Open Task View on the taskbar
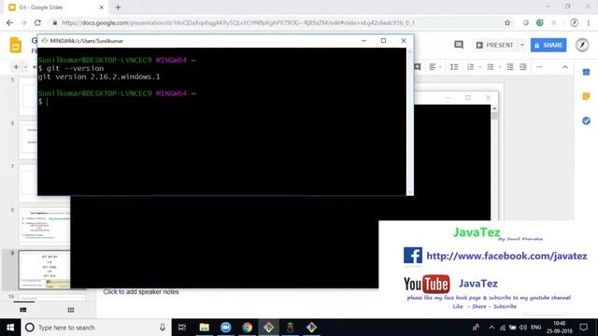This screenshot has height=336, width=598. (x=182, y=328)
